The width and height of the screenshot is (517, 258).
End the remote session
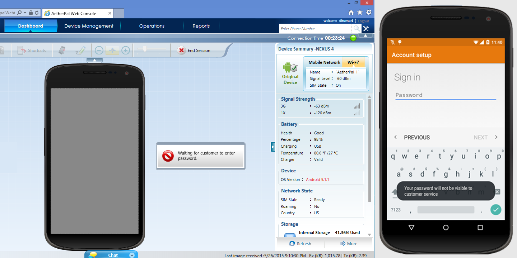[194, 51]
